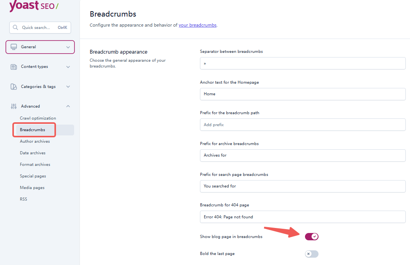The image size is (410, 265).
Task: Toggle blog page visibility in breadcrumbs
Action: pos(312,236)
